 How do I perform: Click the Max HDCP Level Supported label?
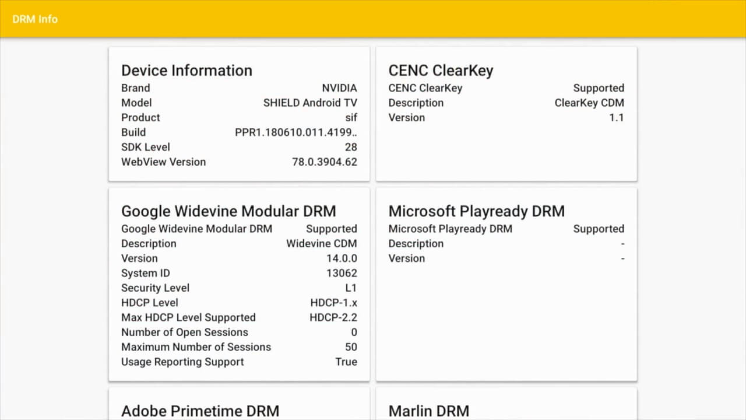(188, 317)
